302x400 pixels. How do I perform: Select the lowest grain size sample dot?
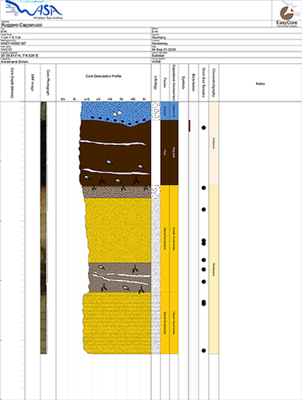click(204, 351)
